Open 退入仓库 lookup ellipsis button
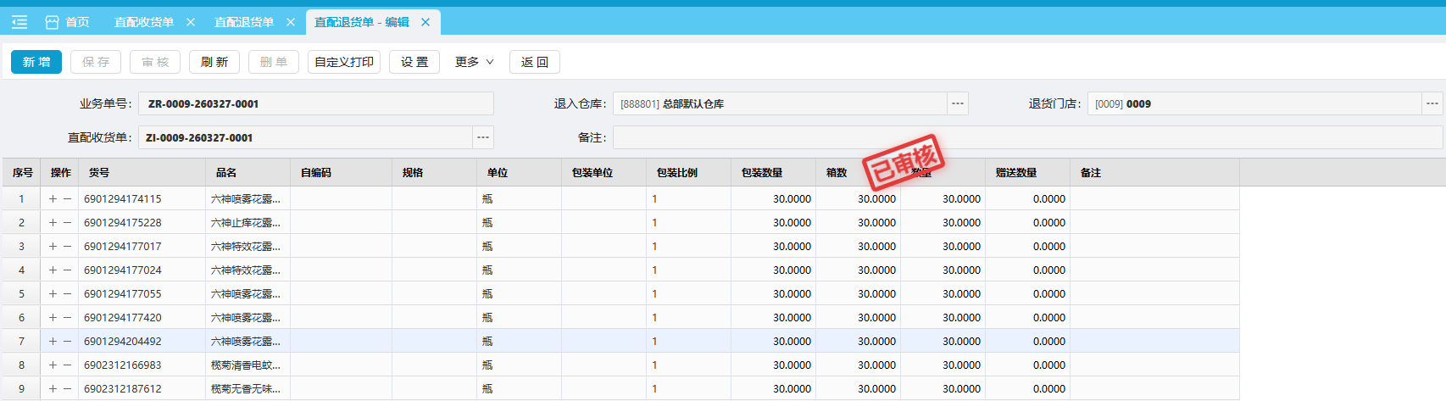 pos(958,103)
